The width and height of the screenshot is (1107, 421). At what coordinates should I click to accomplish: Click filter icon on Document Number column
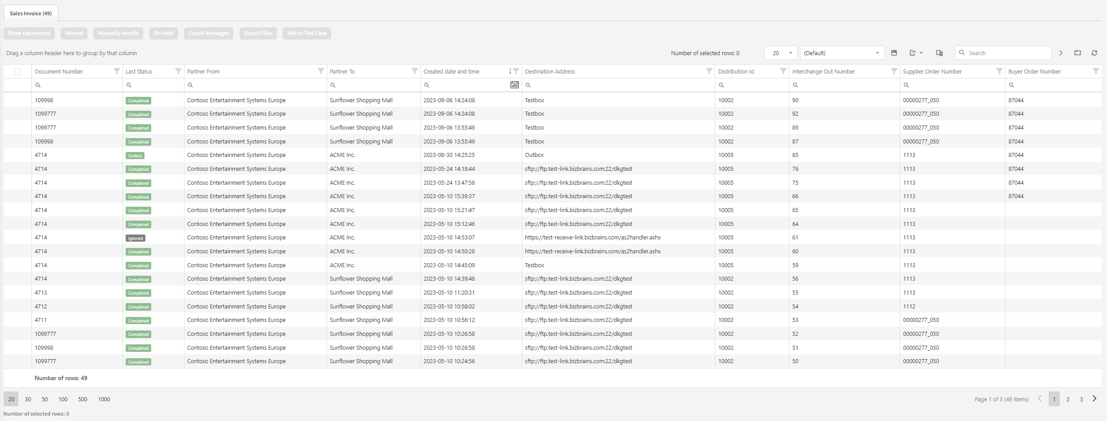point(117,71)
